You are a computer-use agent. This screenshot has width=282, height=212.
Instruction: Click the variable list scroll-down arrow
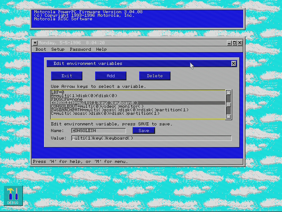[x=229, y=117]
